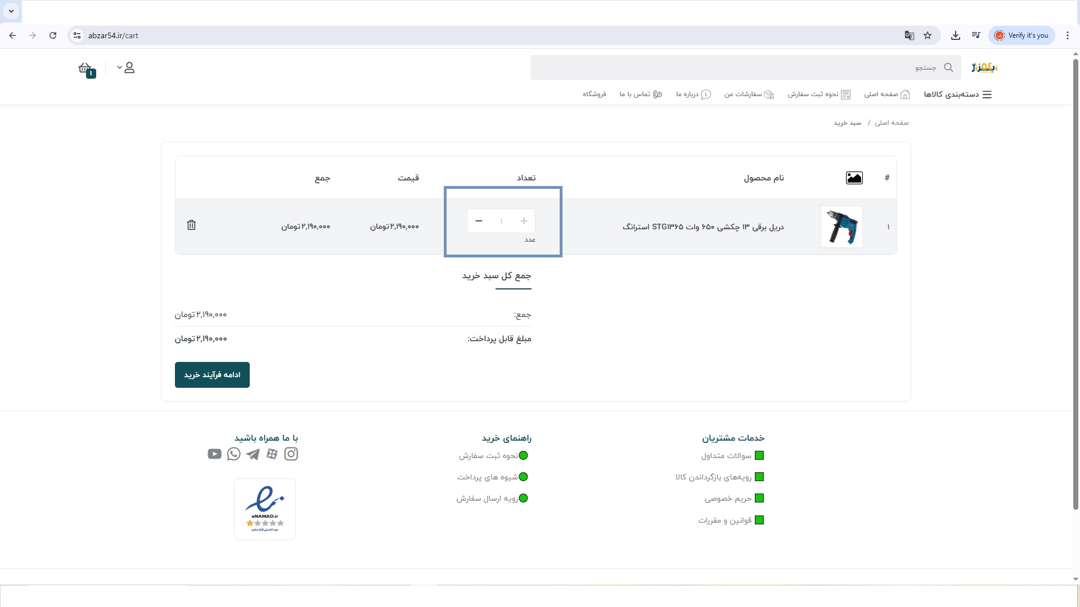Open the YouTube social link
The height and width of the screenshot is (607, 1080).
214,454
